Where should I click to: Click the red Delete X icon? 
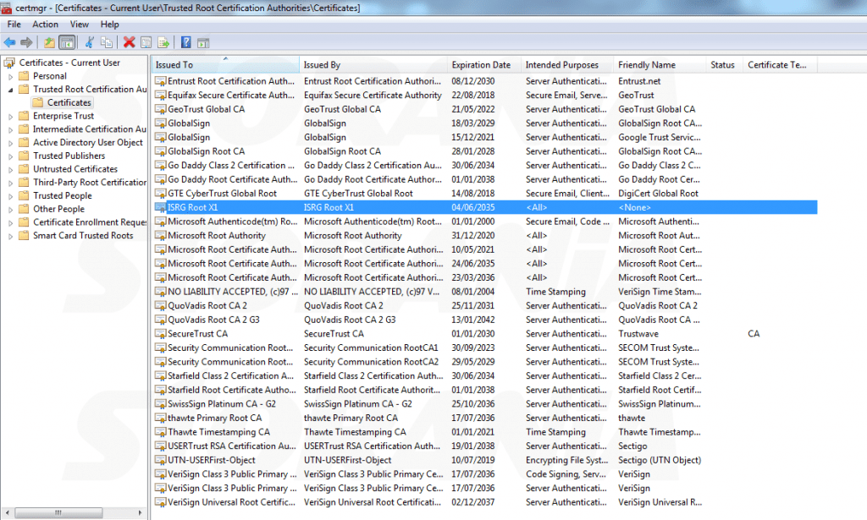coord(130,42)
